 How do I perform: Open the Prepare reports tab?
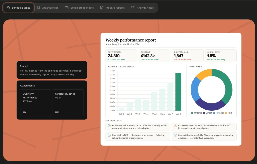(x=112, y=8)
